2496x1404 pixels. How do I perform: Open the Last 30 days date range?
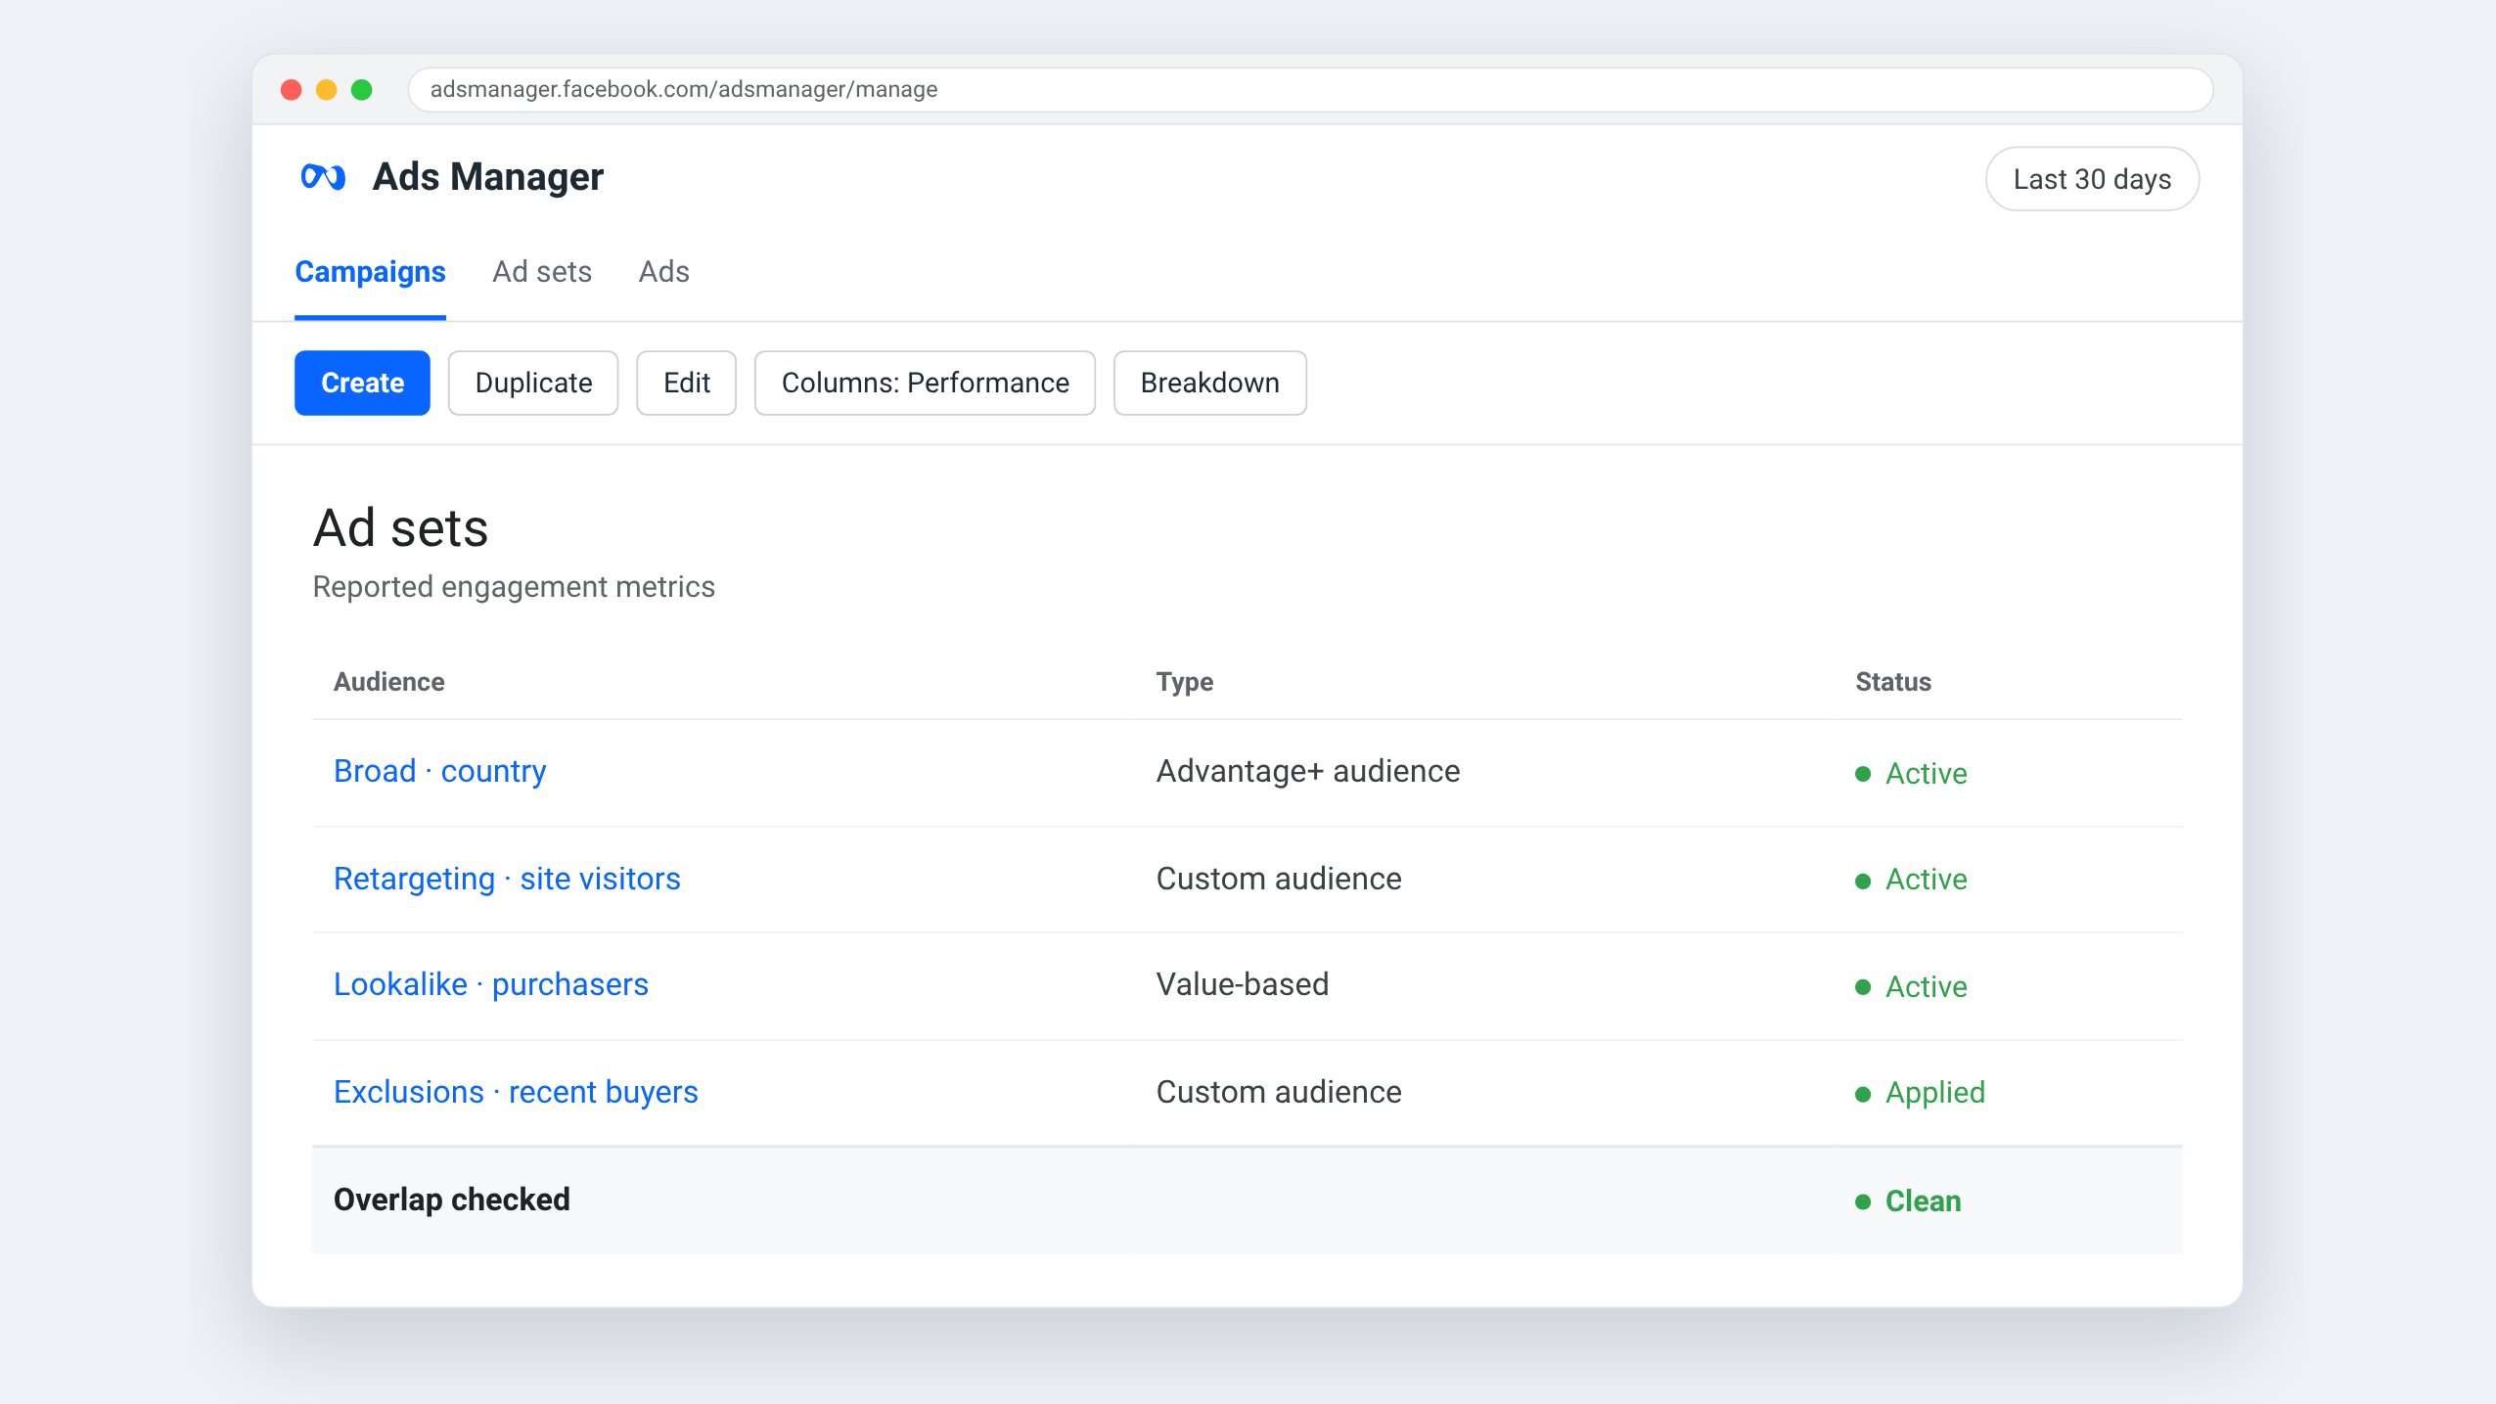coord(2092,179)
